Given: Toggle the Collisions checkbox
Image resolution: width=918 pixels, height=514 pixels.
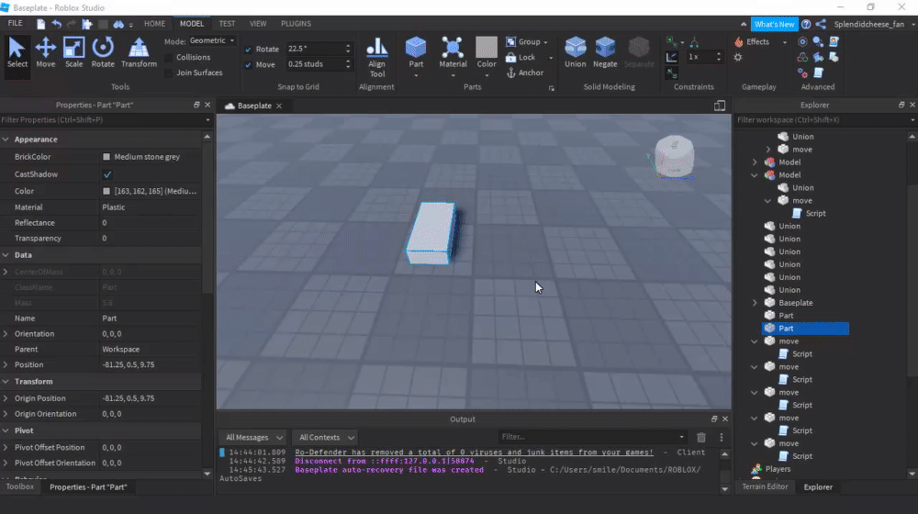Looking at the screenshot, I should coord(169,57).
